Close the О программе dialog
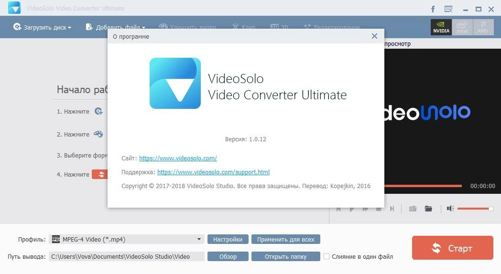This screenshot has height=274, width=501. coord(374,36)
